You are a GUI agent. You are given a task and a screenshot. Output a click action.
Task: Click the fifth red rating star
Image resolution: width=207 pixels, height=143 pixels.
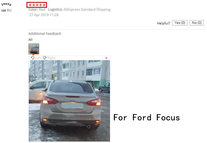(44, 5)
